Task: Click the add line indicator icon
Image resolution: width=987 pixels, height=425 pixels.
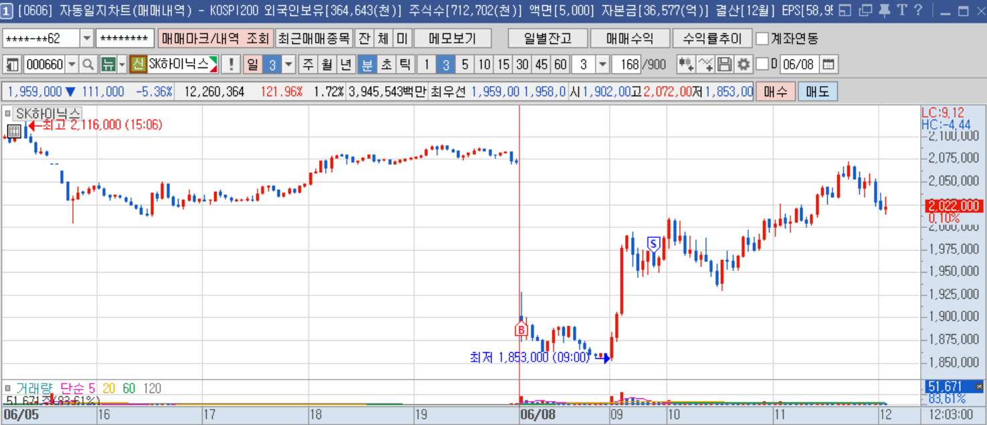Action: (705, 65)
